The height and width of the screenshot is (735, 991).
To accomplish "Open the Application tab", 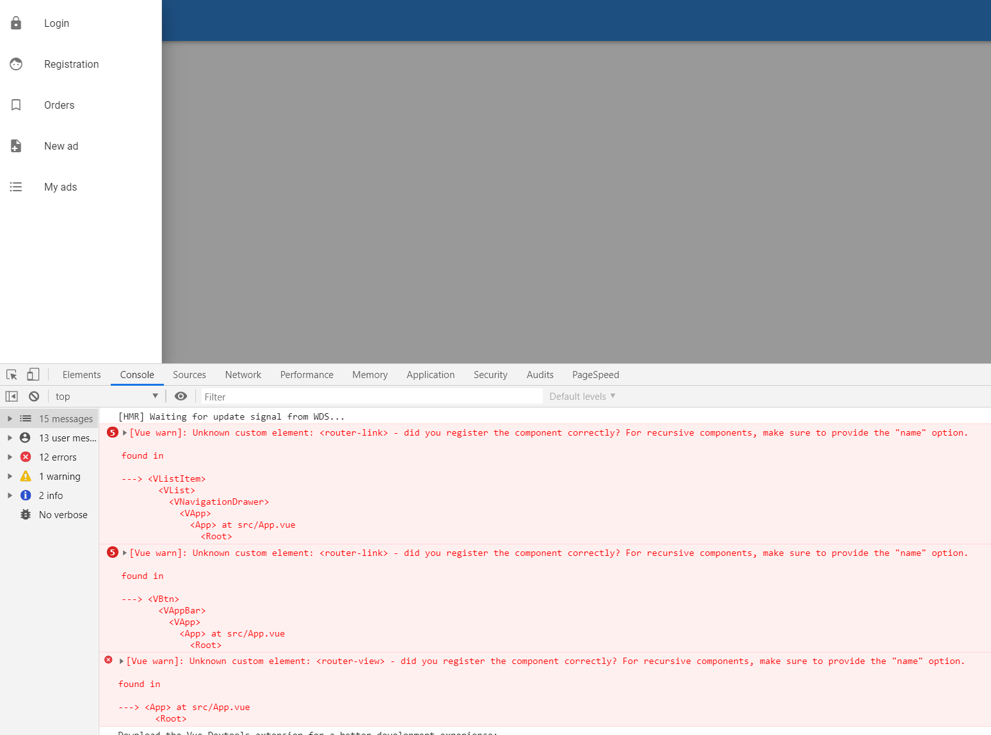I will pyautogui.click(x=430, y=375).
